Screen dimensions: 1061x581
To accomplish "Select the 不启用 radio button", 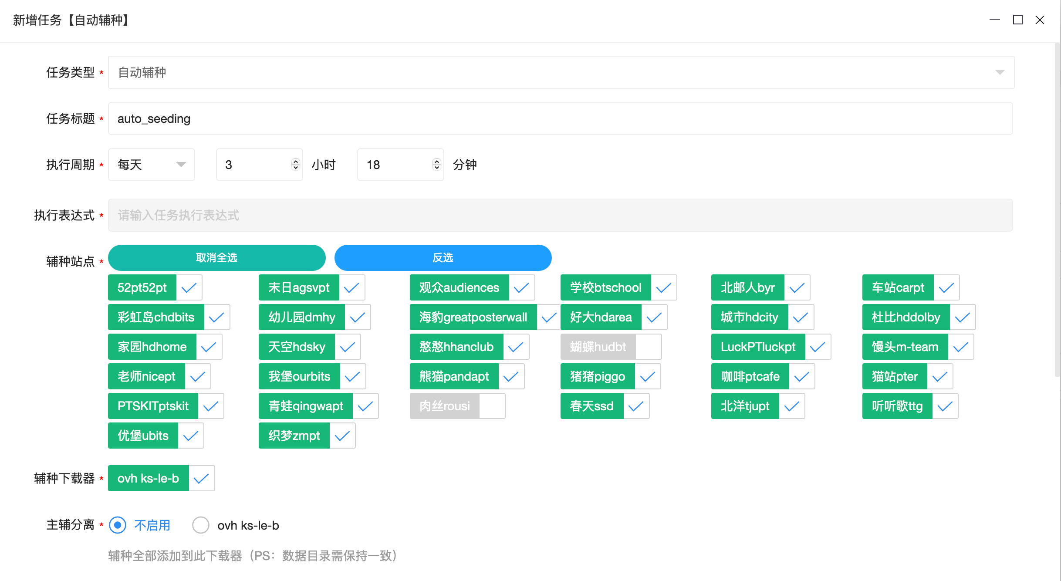I will point(117,525).
